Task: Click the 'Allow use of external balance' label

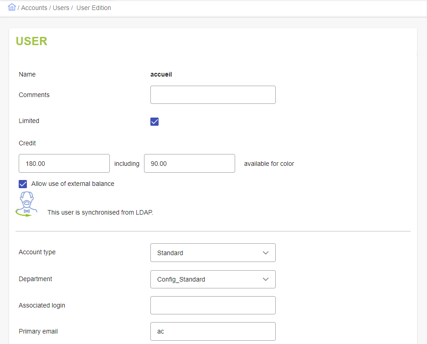Action: coord(73,184)
